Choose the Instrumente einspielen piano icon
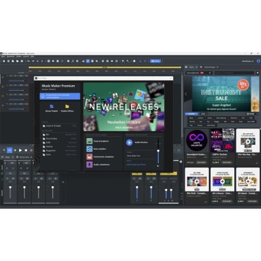261x261 pixels. tap(89, 157)
